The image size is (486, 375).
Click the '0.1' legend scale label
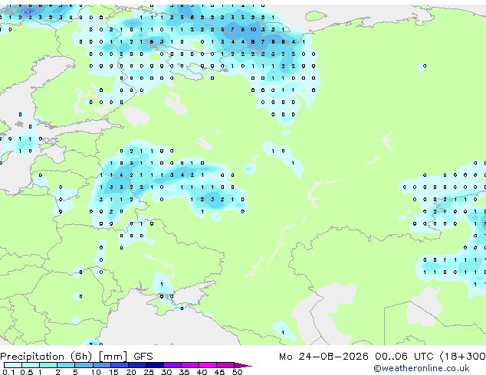pos(8,372)
